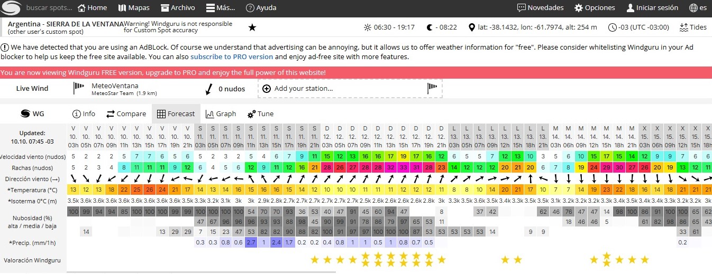This screenshot has height=274, width=712.
Task: Open the Compare tab
Action: (x=126, y=114)
